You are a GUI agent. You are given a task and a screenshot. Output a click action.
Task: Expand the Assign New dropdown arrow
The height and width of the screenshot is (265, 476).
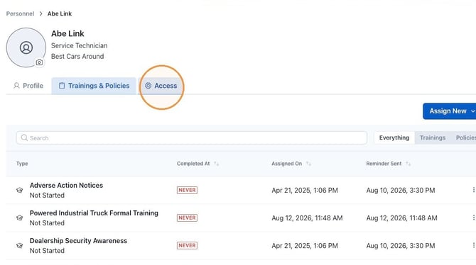[472, 111]
